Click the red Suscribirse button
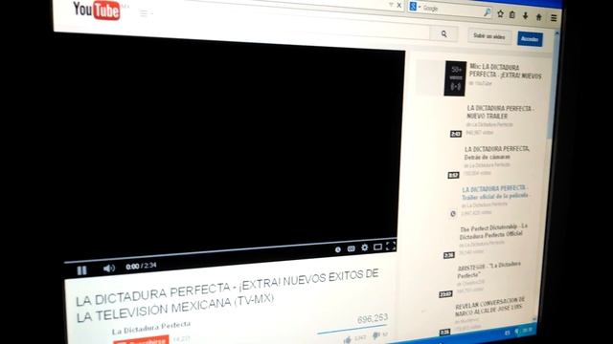613x344 pixels. [141, 340]
